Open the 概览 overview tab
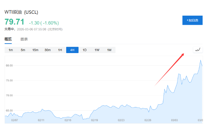This screenshot has height=127, width=210. 8,39
